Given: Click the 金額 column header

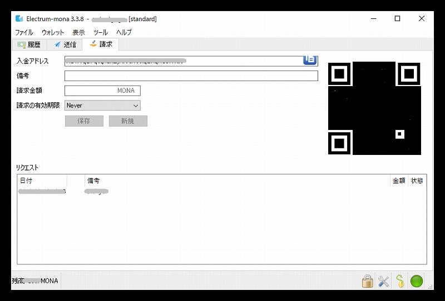Looking at the screenshot, I should point(399,180).
